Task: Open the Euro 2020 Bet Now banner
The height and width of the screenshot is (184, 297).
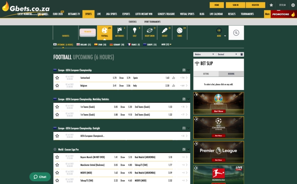Action: [x=219, y=103]
